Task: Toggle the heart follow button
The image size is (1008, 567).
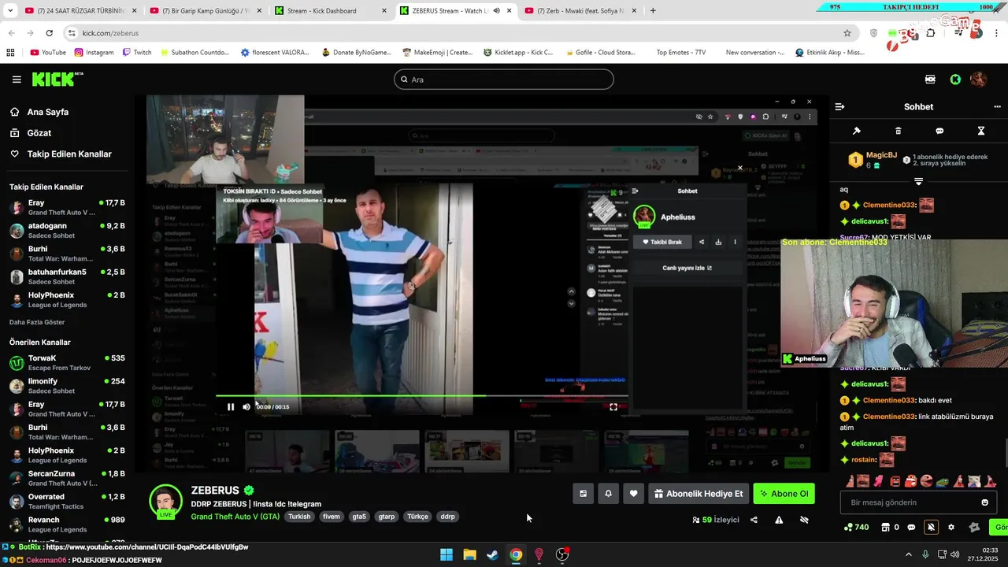Action: (633, 494)
